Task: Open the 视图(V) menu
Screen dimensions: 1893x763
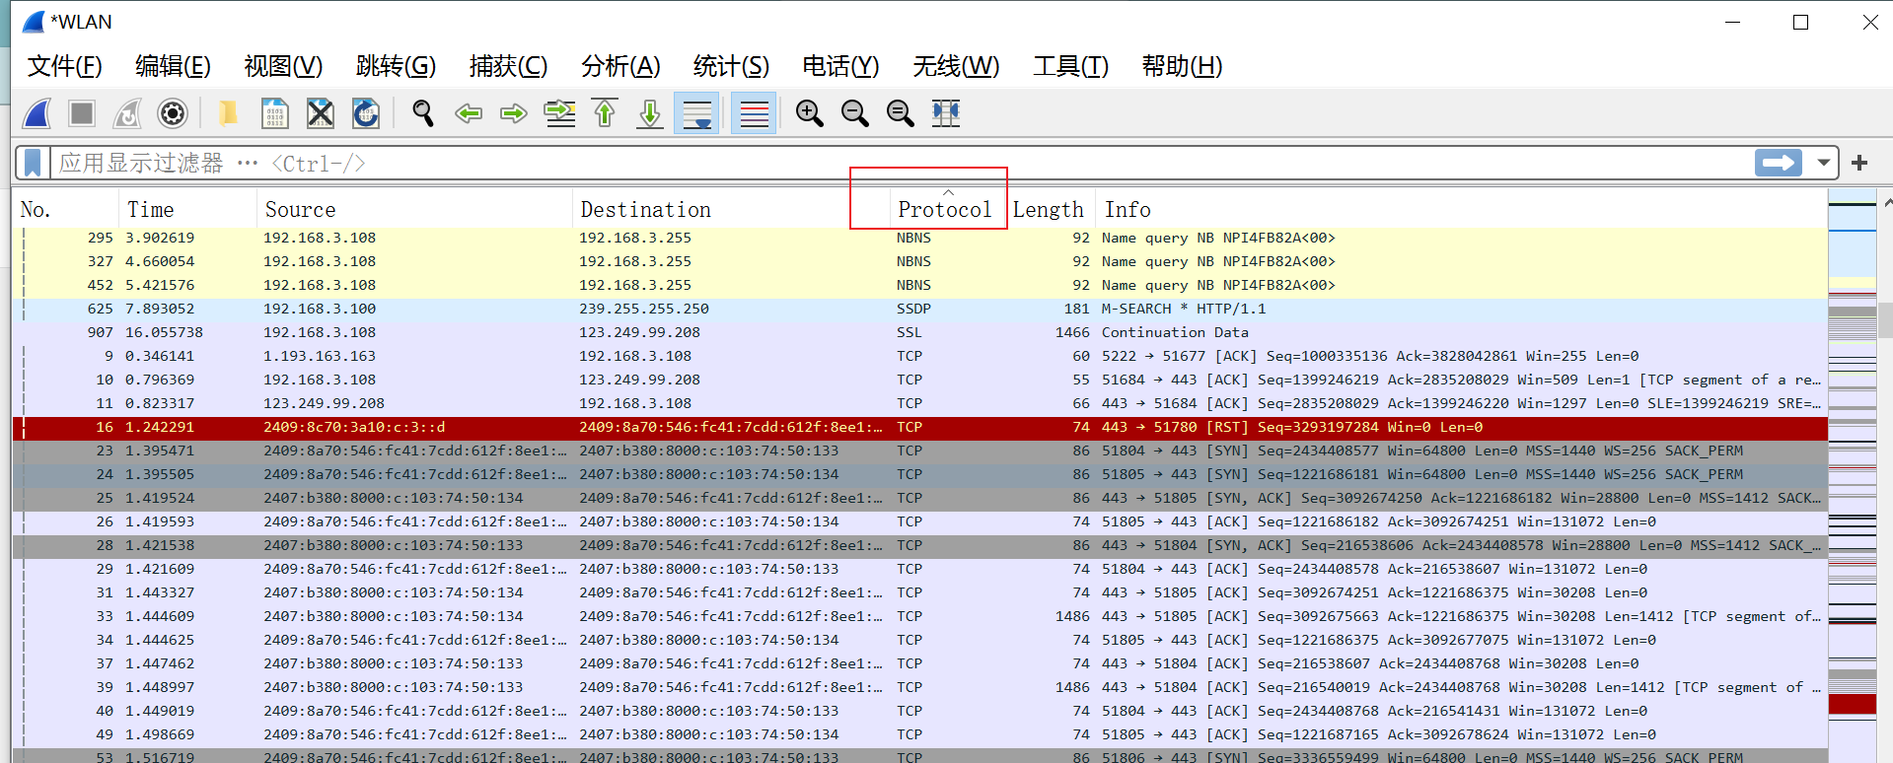Action: point(283,66)
